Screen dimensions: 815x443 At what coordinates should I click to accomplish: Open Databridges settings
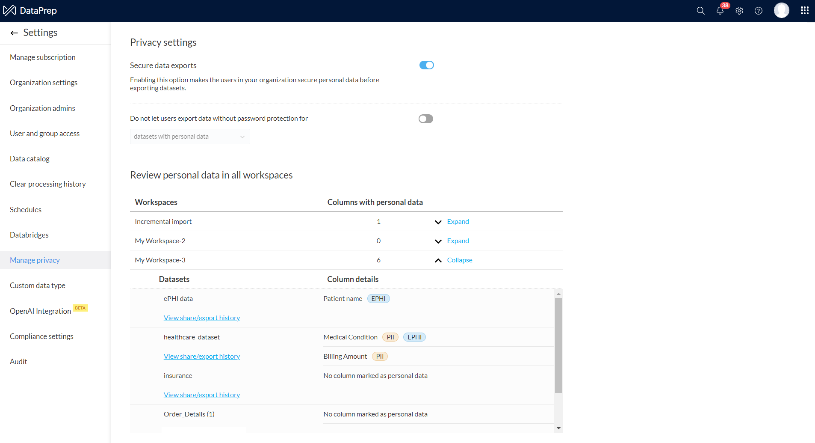click(x=29, y=235)
